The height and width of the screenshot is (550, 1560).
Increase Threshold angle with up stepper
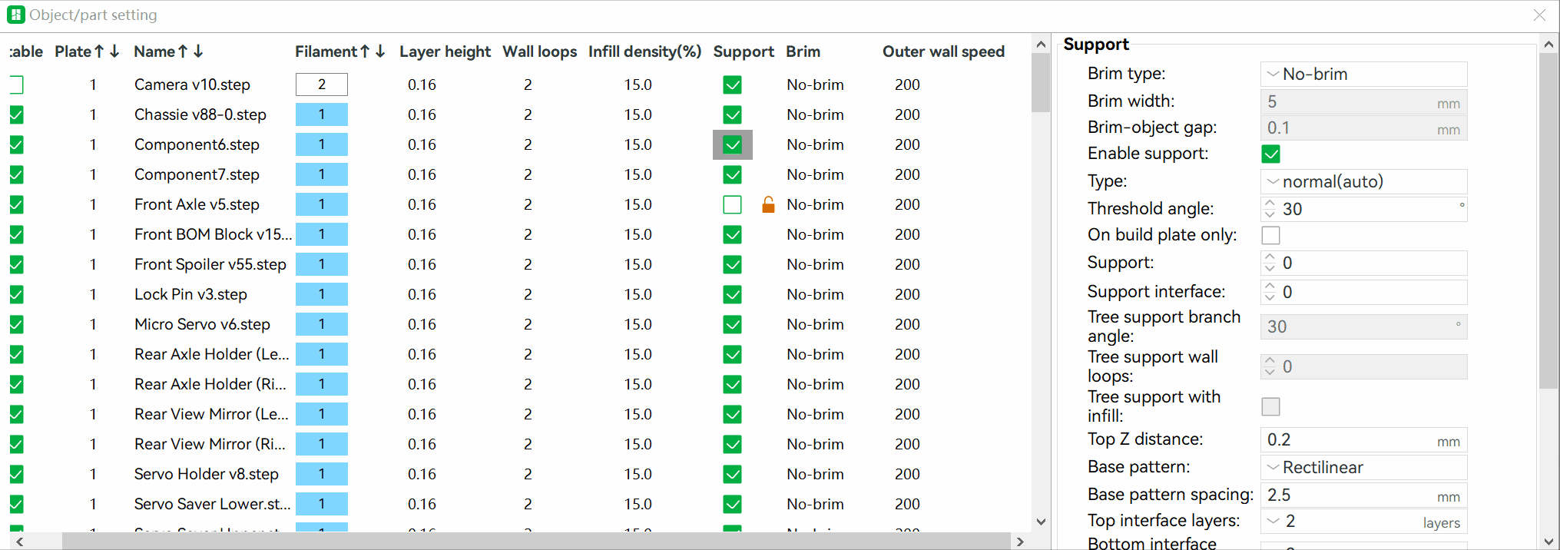click(1270, 204)
